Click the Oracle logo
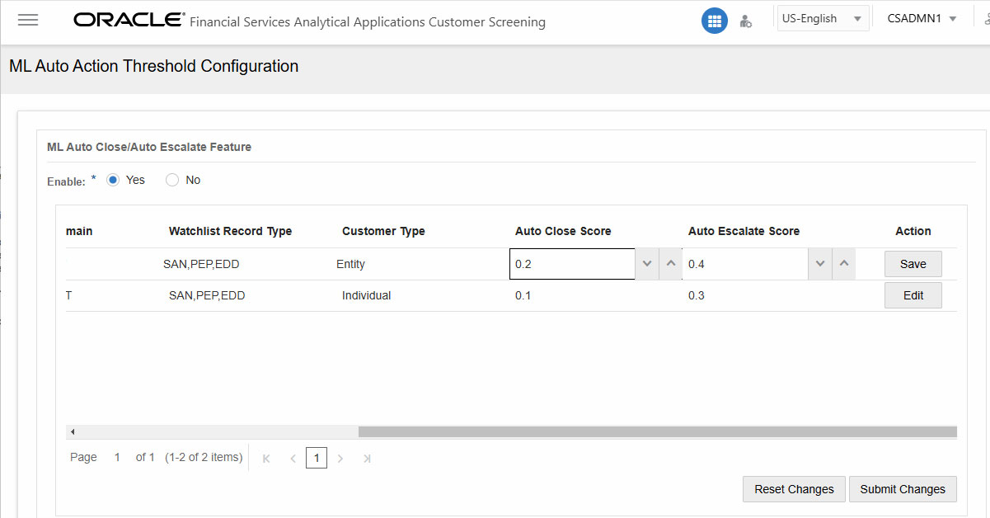 tap(128, 20)
